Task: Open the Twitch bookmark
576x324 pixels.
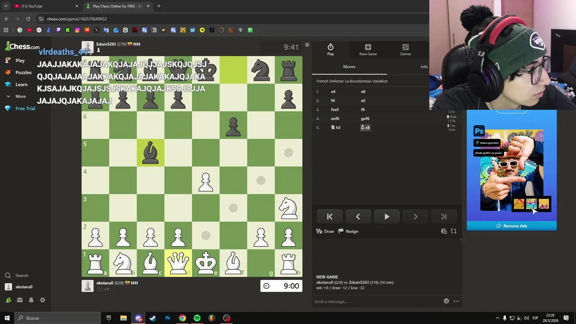Action: point(58,30)
